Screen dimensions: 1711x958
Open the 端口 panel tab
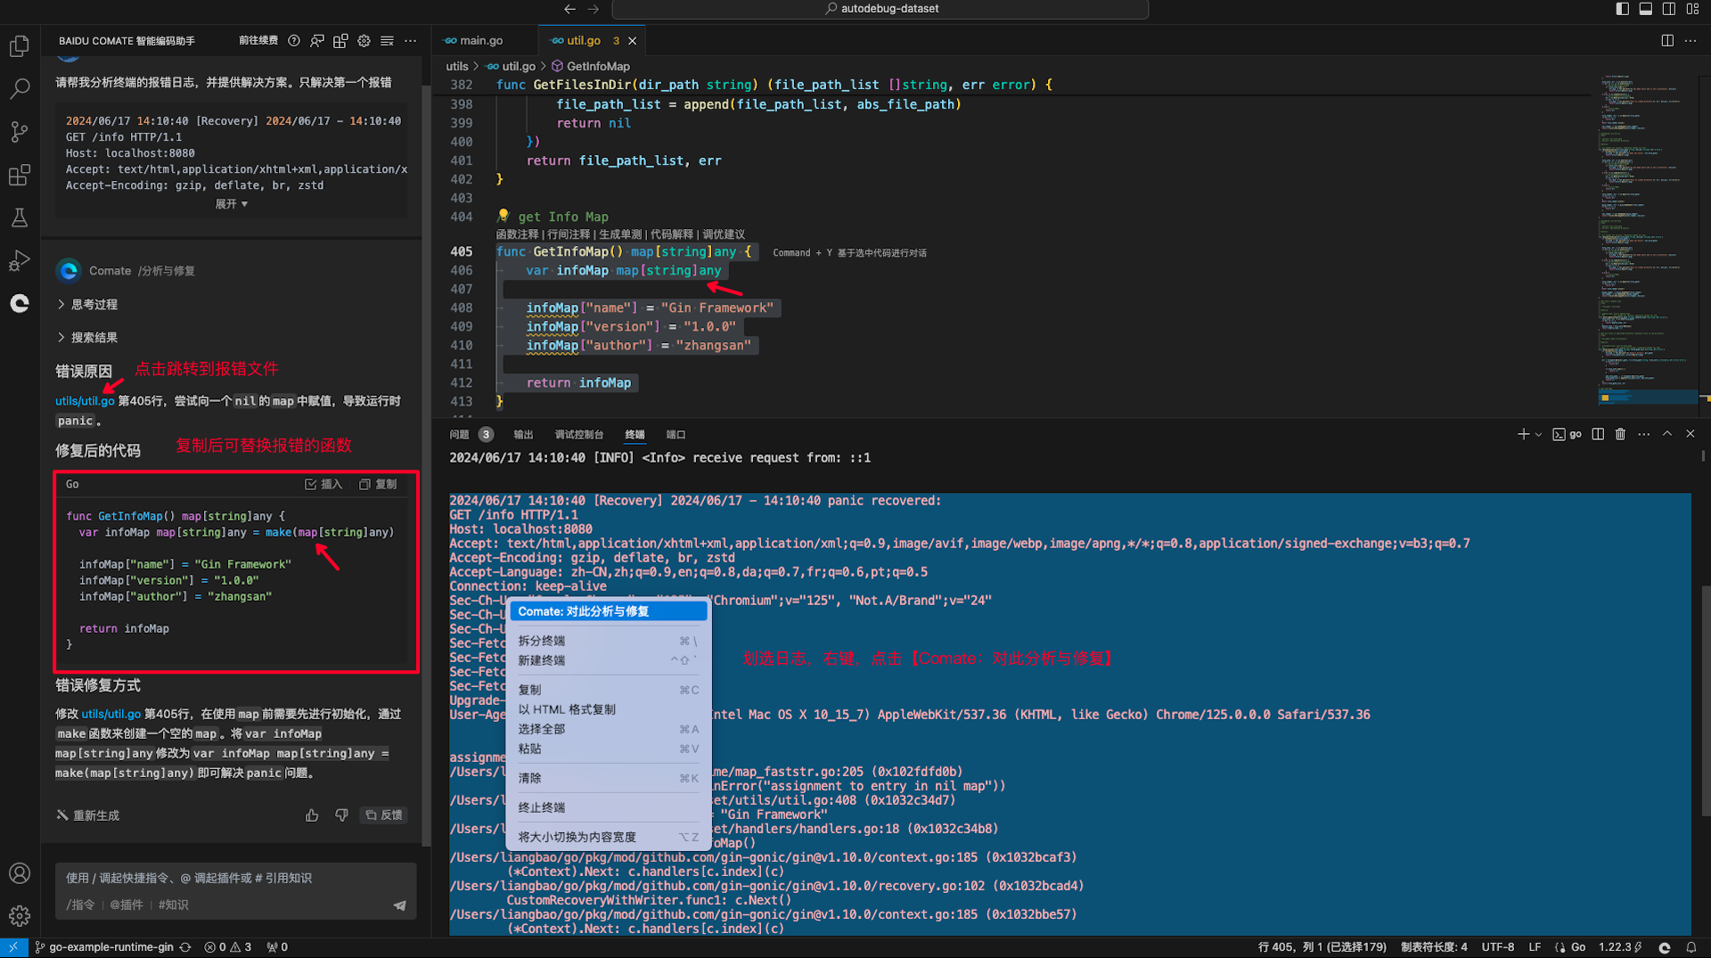[676, 435]
